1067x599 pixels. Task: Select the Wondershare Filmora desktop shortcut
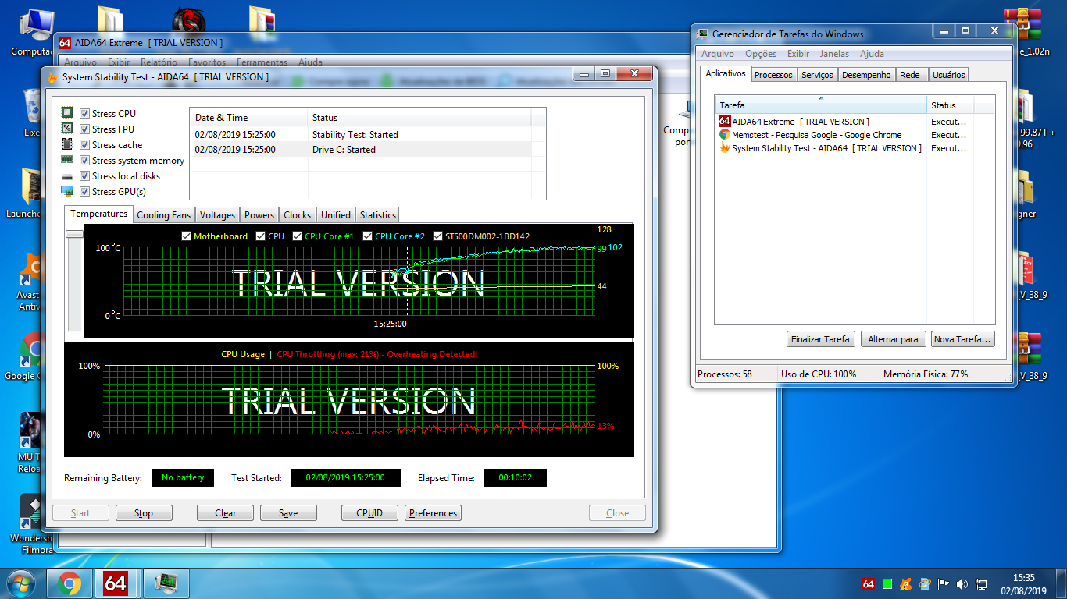click(x=31, y=524)
